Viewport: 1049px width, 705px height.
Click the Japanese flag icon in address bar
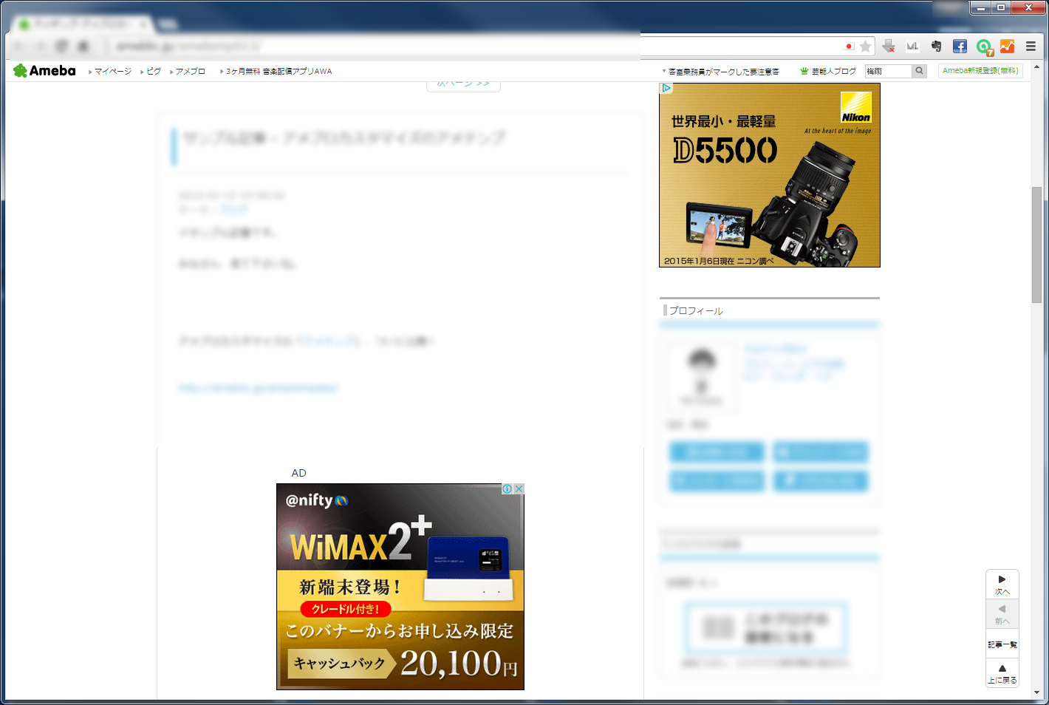850,47
